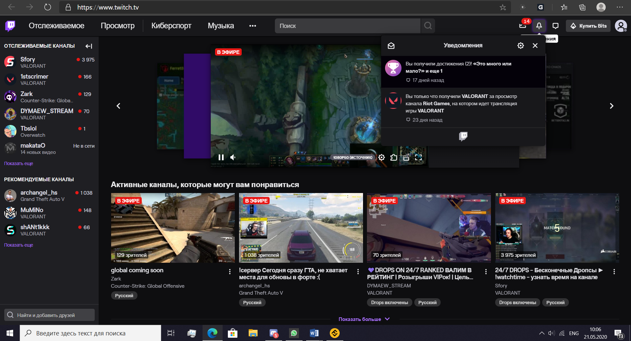
Task: Open 1stscrimer channel in sidebar
Action: [x=49, y=79]
